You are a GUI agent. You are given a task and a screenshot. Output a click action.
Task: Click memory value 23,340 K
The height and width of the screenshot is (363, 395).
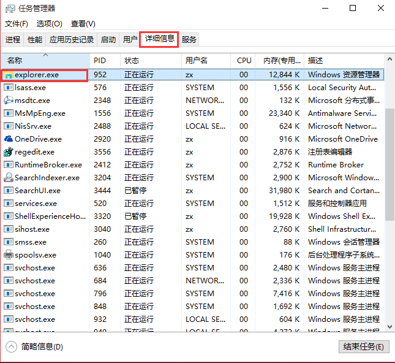point(284,113)
